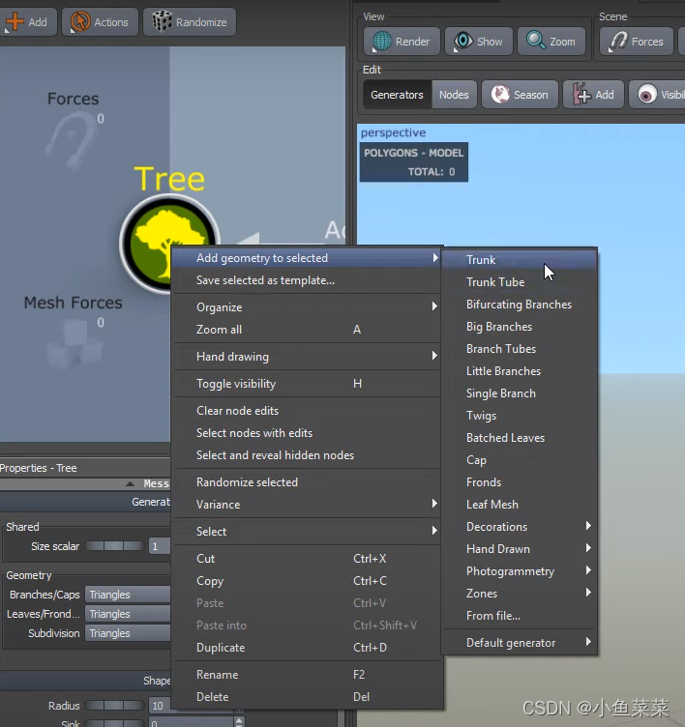
Task: Click the Forces magnet icon in generator view
Action: tap(73, 140)
